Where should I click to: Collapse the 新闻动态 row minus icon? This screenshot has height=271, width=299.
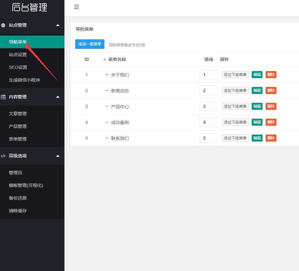tap(107, 90)
